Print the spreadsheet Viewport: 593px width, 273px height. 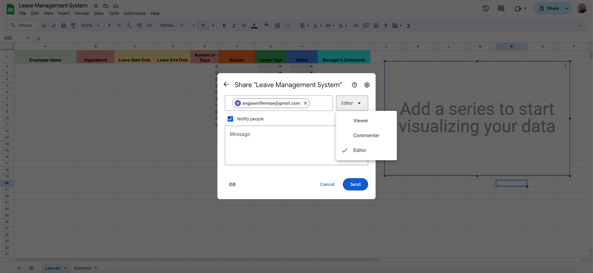tap(63, 26)
